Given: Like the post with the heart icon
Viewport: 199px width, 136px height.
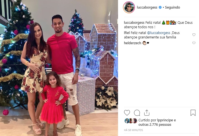Looking at the screenshot, I should click(127, 113).
